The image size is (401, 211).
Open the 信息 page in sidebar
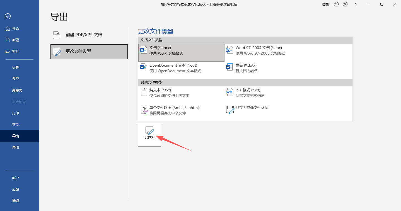(x=20, y=67)
